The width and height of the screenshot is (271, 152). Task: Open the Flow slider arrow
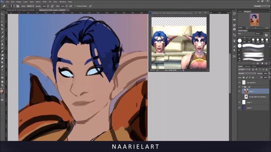66,6
